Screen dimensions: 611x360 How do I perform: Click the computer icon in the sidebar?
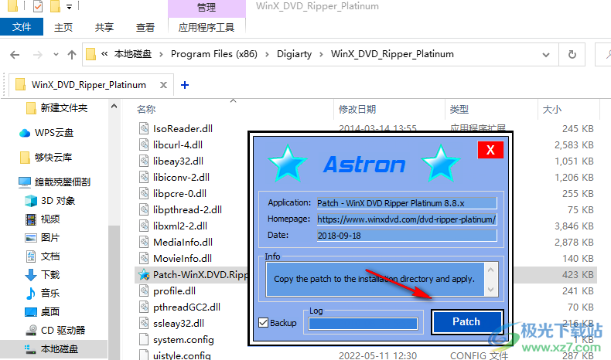point(25,182)
